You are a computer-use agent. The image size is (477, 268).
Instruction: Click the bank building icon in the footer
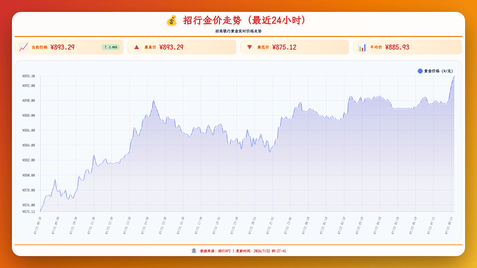click(x=194, y=251)
